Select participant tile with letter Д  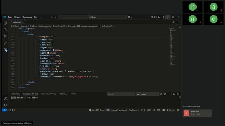click(213, 7)
